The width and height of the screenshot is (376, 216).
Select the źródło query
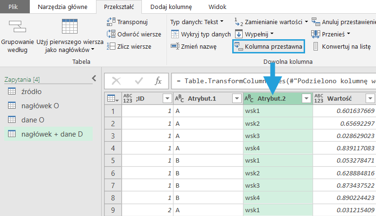pyautogui.click(x=31, y=92)
